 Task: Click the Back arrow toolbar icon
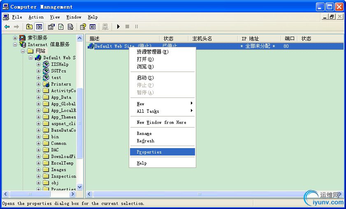(7, 27)
